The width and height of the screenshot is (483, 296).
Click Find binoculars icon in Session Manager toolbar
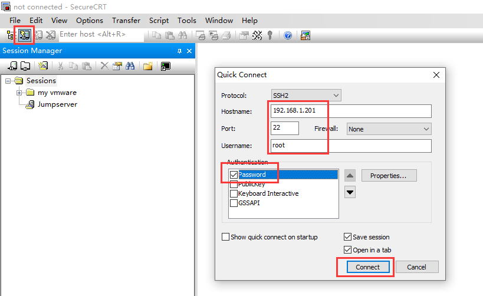tap(130, 66)
